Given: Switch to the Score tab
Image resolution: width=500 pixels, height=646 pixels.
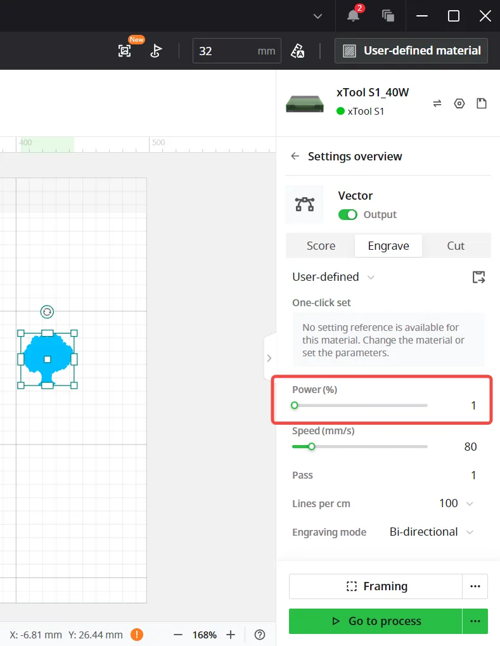Looking at the screenshot, I should [x=321, y=246].
